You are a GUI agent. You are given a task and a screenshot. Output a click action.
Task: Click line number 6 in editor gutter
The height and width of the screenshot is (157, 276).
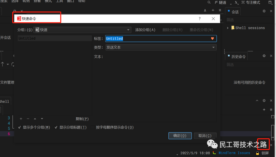point(9,134)
